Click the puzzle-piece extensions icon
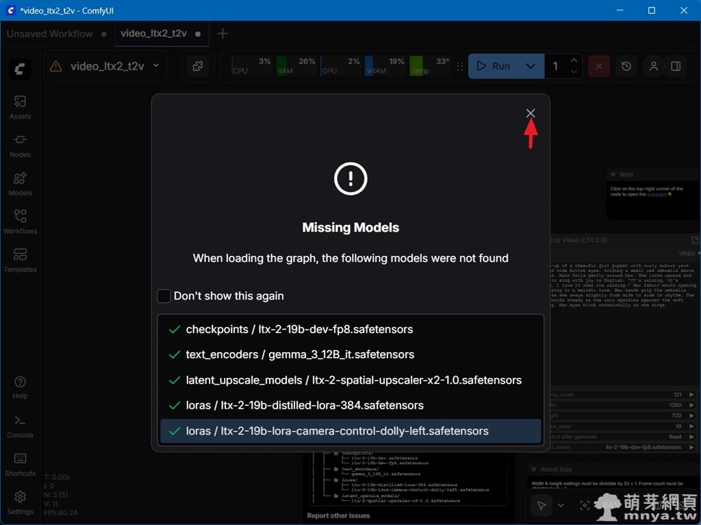The height and width of the screenshot is (525, 701). coord(198,66)
